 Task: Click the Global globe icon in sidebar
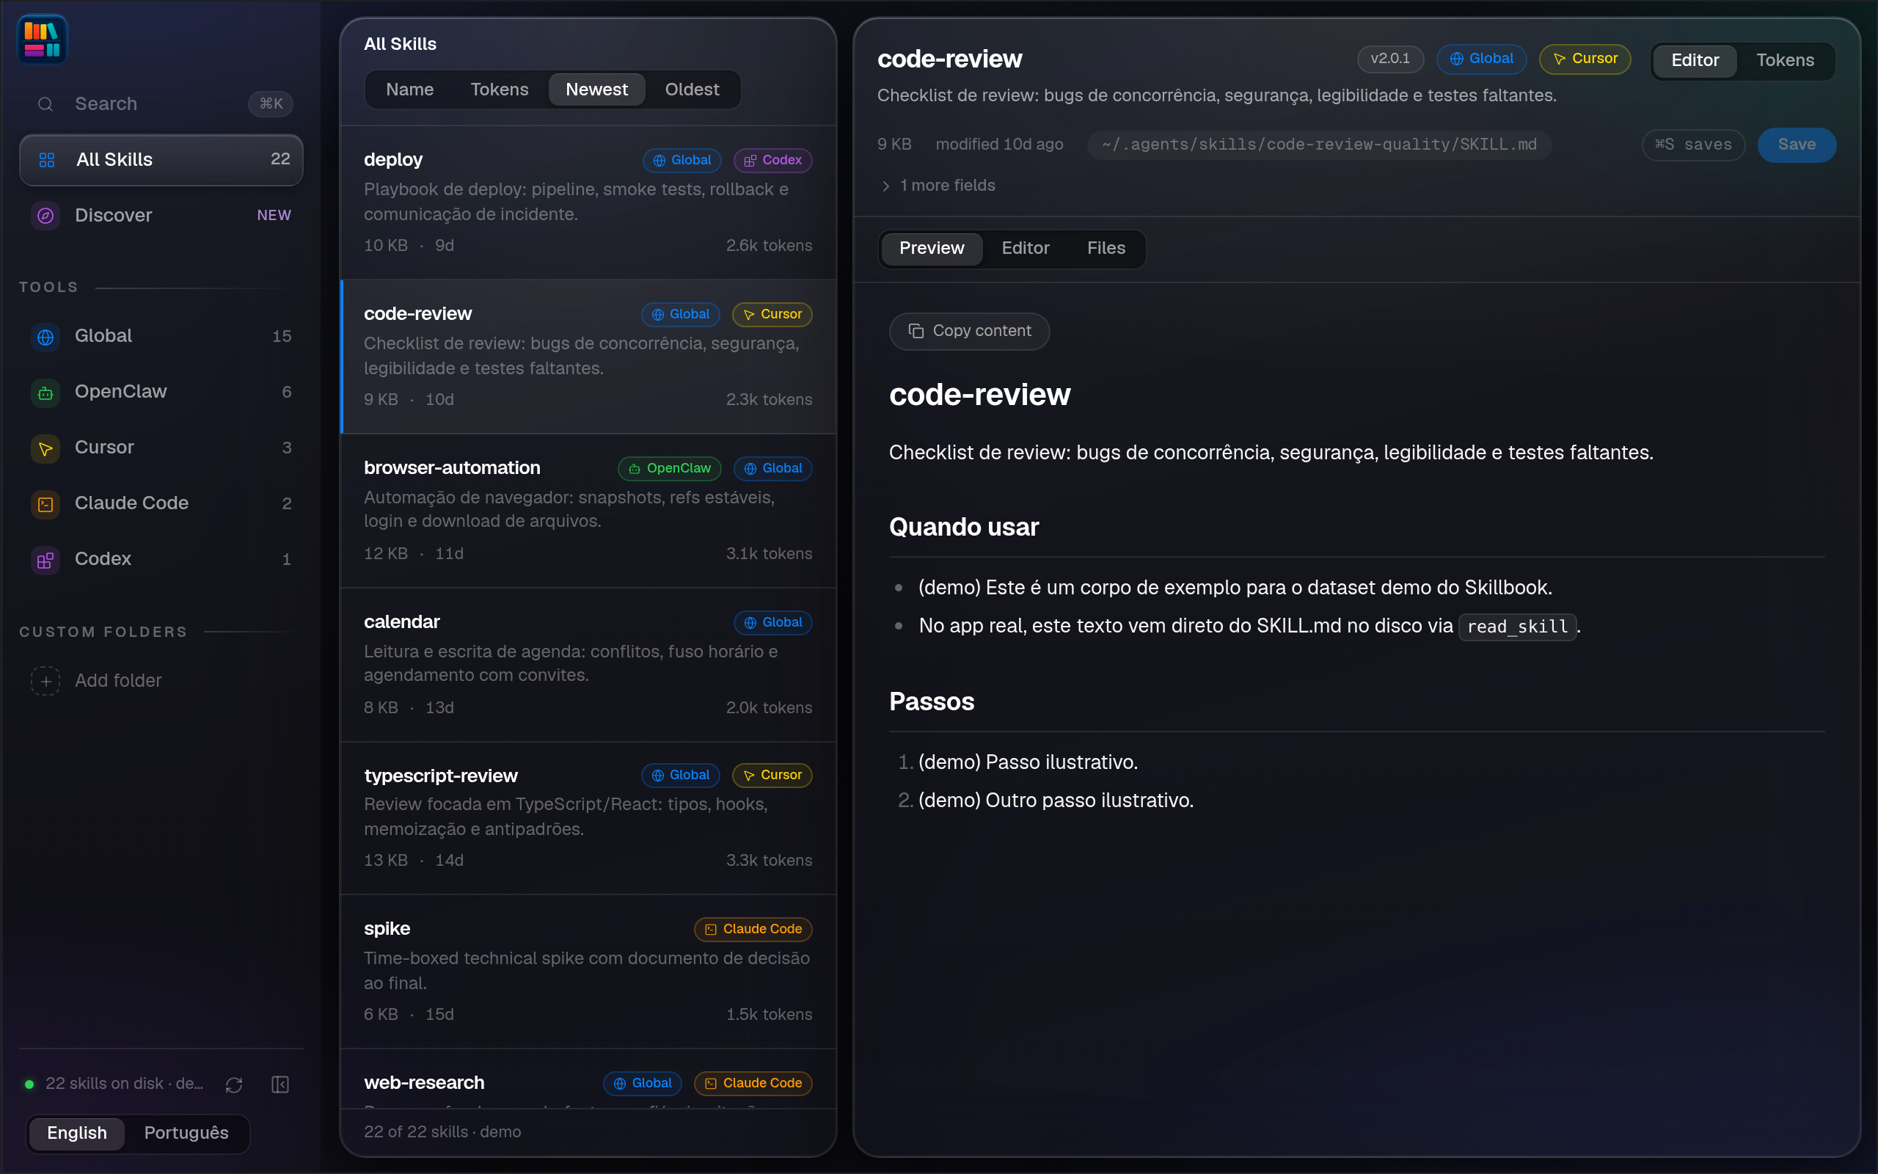pos(45,337)
